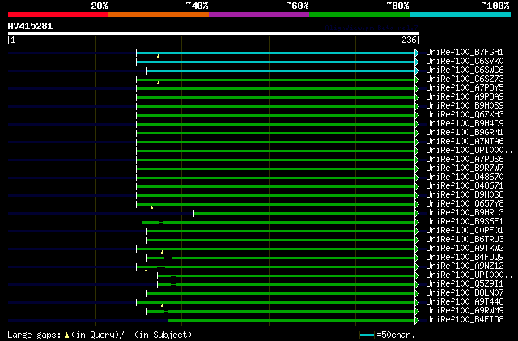Select the UniRef100_A9NZ12 label
Viewport: 518px width, 341px height.
(x=465, y=266)
